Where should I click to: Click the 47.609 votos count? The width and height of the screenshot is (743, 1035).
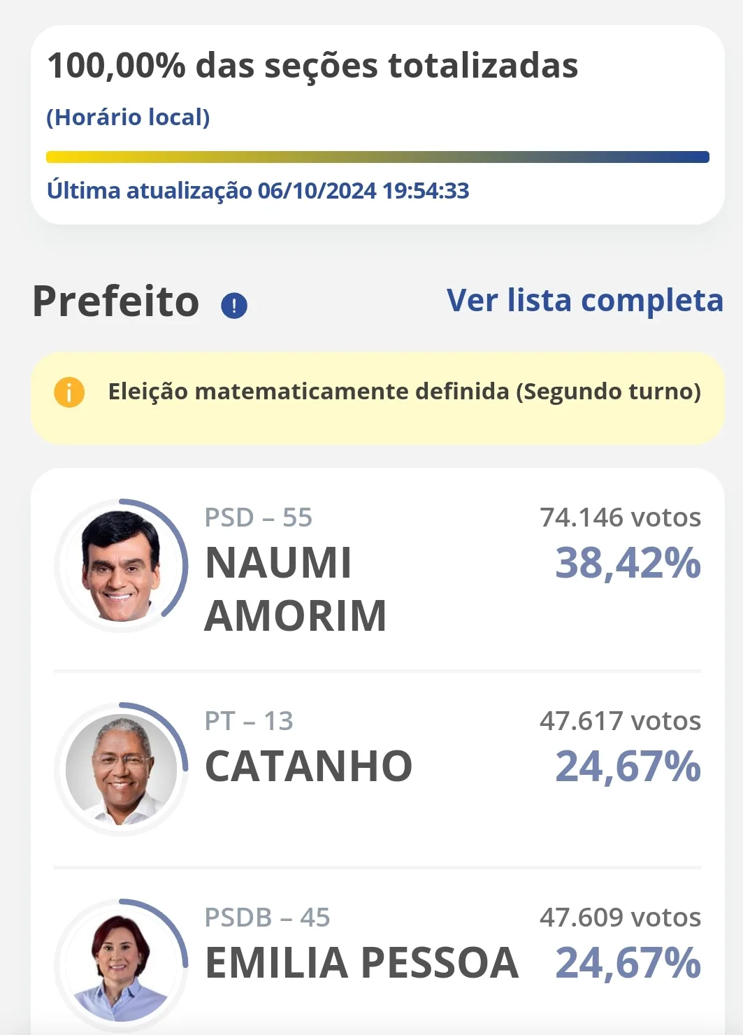click(620, 918)
